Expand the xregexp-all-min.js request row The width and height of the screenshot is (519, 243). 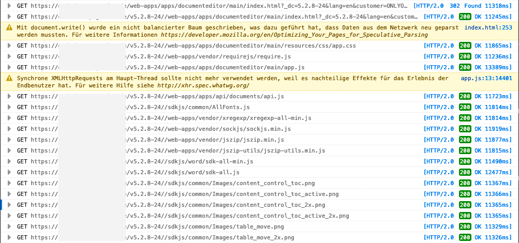(9, 118)
